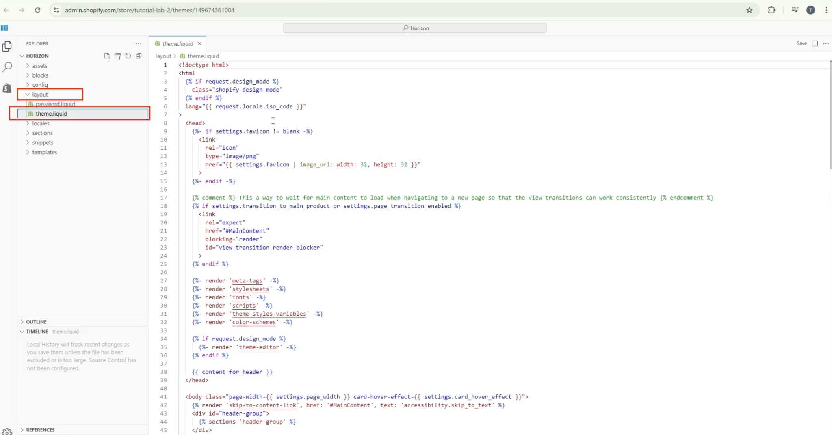Image resolution: width=832 pixels, height=435 pixels.
Task: Follow the 'theme-editor' snippet link
Action: tap(259, 347)
